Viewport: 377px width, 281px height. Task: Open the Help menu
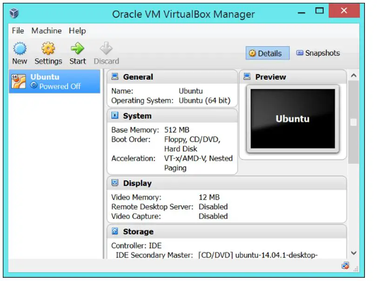[77, 31]
